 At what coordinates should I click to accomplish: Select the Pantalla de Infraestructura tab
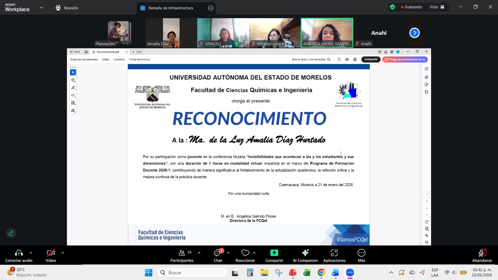(170, 8)
